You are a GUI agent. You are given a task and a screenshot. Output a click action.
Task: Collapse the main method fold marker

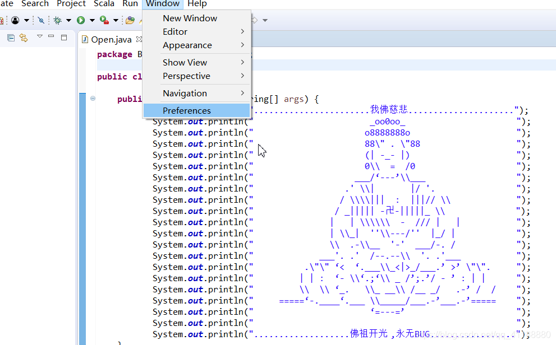pos(93,99)
